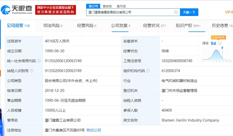This screenshot has width=233, height=136.
Task: Select address 厦门市集美区天凤路69号
Action: click(x=65, y=130)
